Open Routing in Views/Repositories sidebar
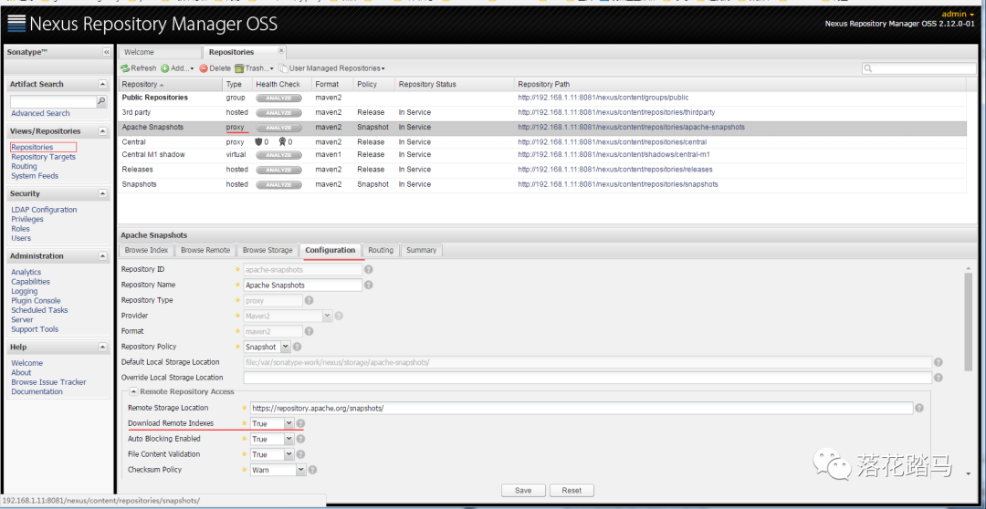This screenshot has height=509, width=986. coord(24,167)
